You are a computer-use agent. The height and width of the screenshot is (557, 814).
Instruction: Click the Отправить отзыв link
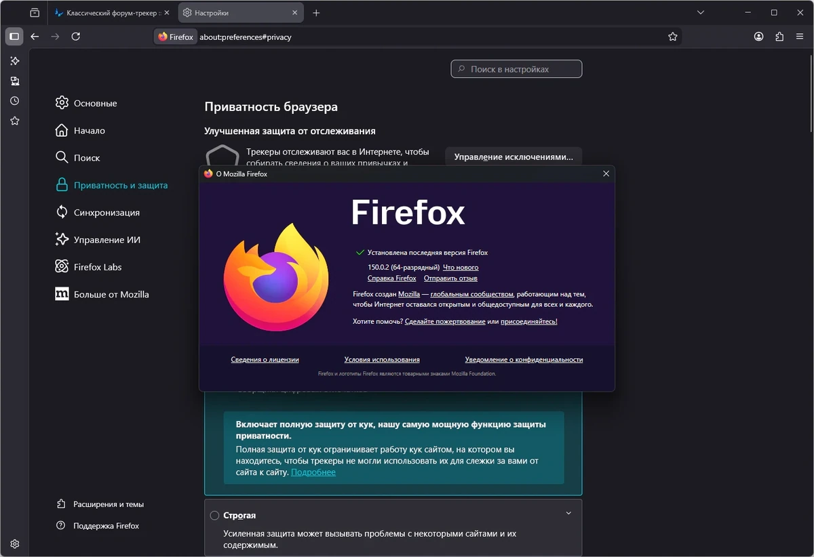(450, 278)
